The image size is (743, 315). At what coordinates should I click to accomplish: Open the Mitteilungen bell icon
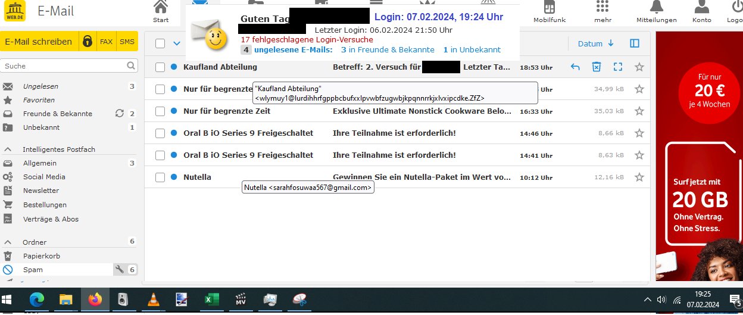[x=657, y=7]
